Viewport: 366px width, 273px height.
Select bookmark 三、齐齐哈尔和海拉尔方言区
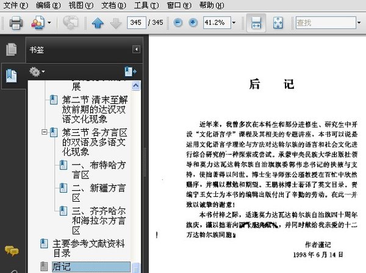(99, 221)
